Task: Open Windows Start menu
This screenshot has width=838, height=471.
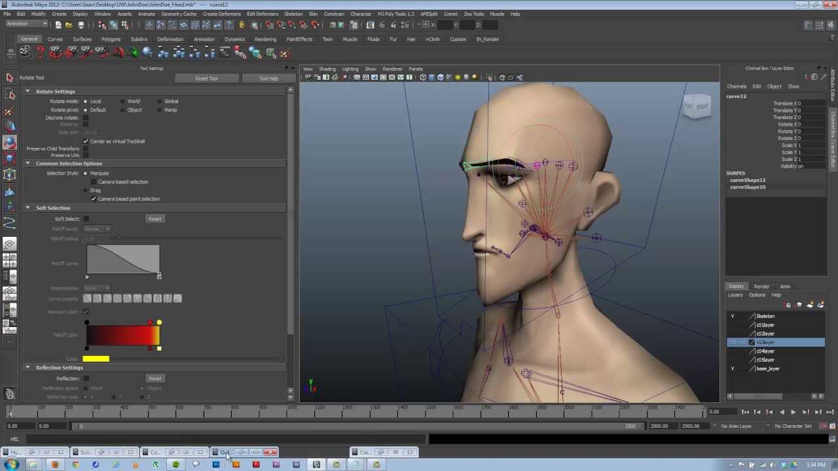Action: 12,464
